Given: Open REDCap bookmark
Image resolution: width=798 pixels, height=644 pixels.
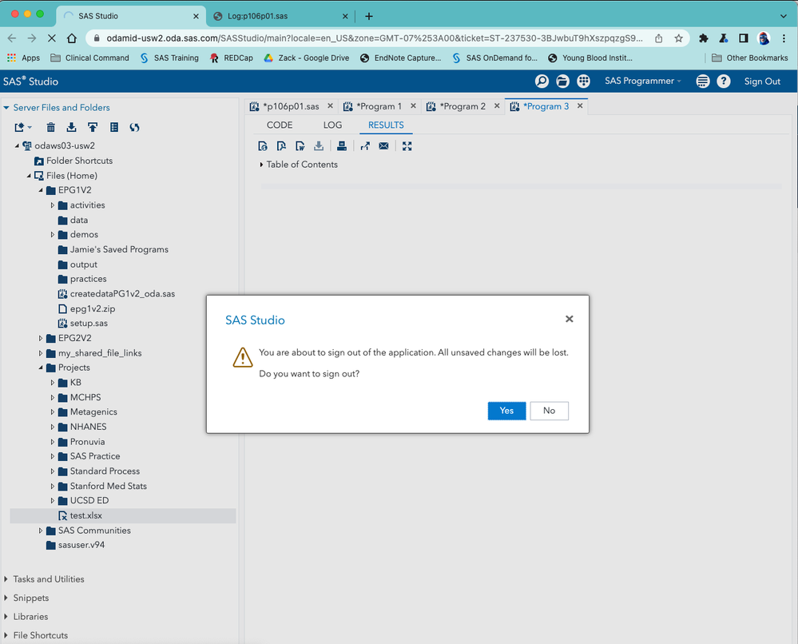Looking at the screenshot, I should coord(232,58).
